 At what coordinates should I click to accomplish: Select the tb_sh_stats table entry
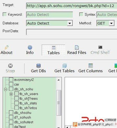point(28,103)
